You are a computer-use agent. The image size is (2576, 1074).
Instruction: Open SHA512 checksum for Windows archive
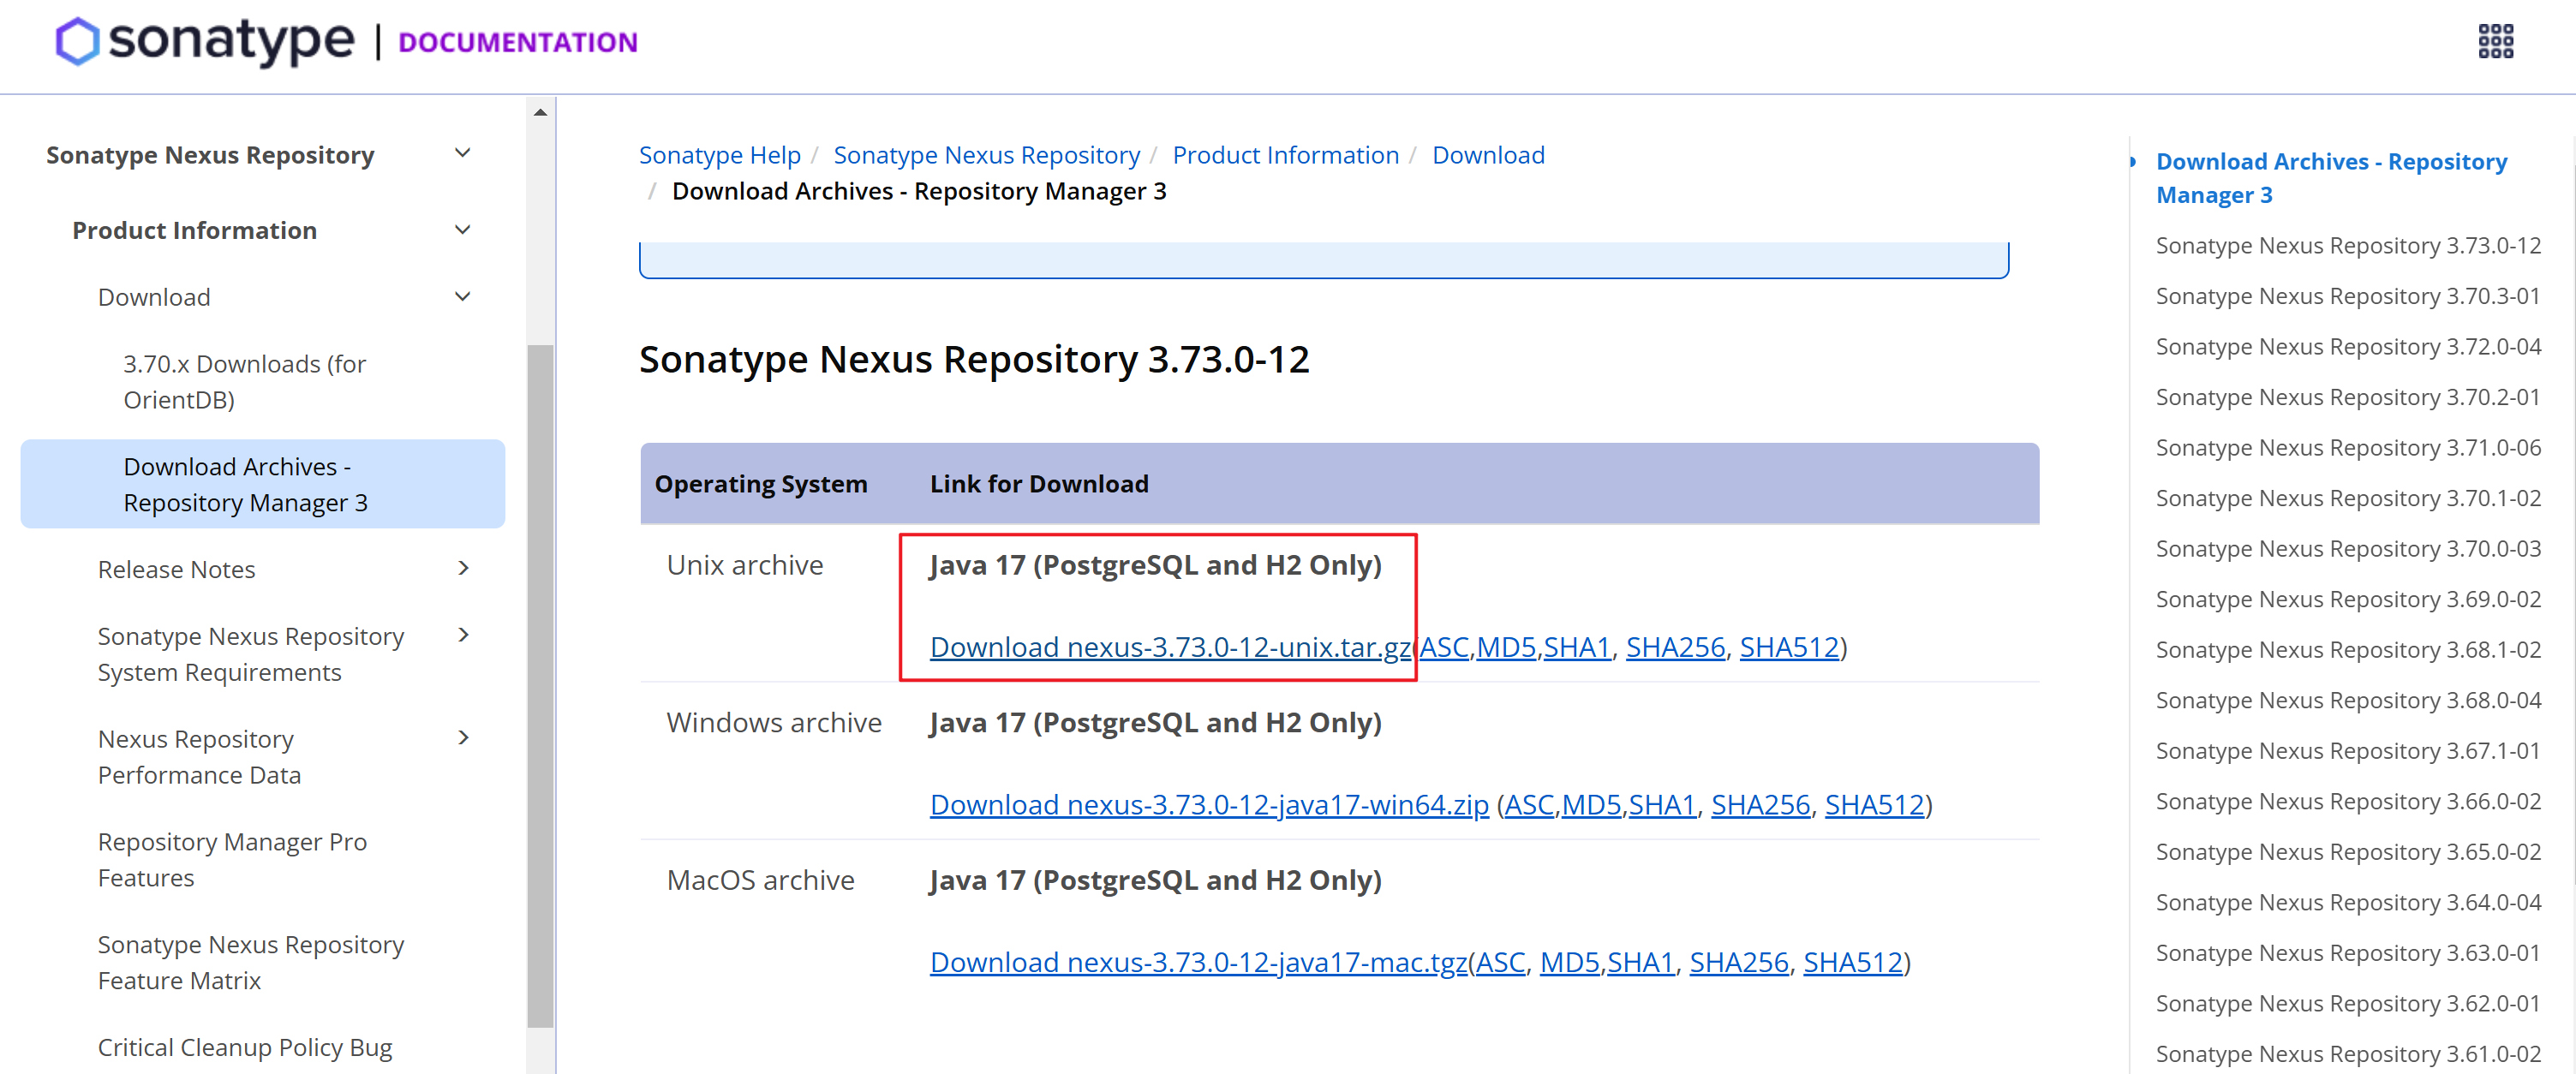pos(1875,805)
